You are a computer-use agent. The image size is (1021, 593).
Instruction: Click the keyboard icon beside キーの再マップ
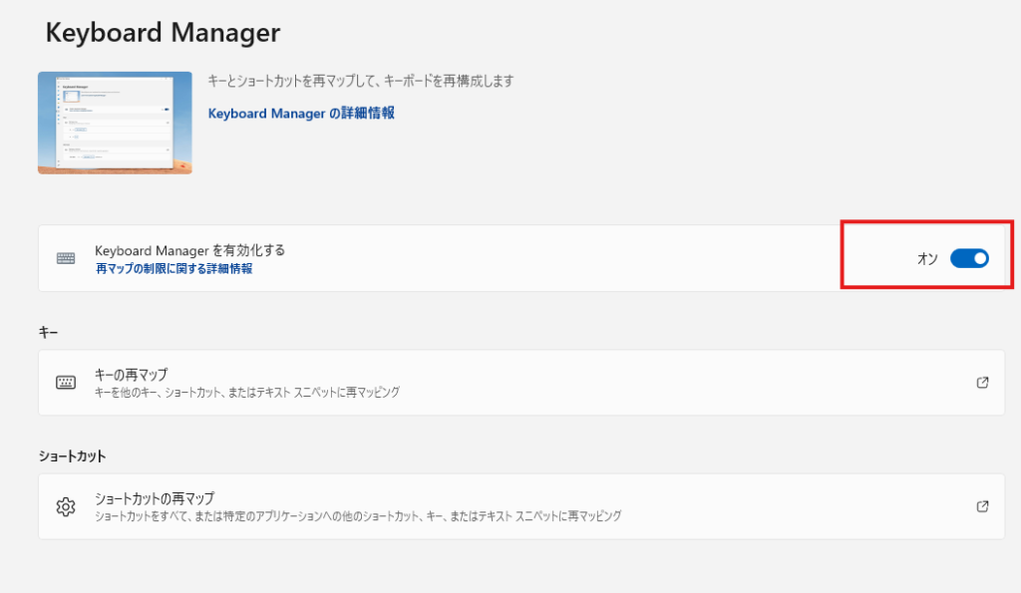[66, 383]
